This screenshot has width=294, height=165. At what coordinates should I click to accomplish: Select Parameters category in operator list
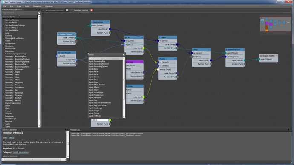pyautogui.click(x=9, y=116)
